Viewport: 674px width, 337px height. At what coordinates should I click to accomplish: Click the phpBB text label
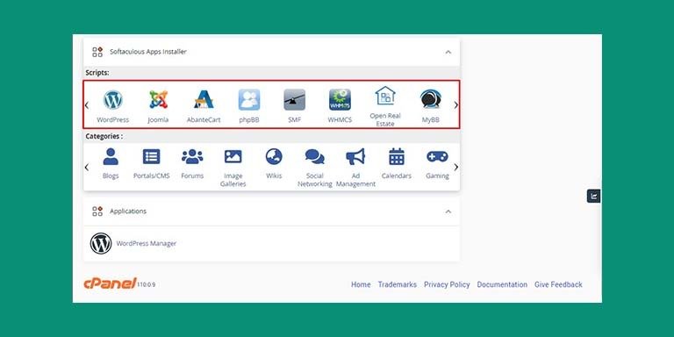click(249, 120)
